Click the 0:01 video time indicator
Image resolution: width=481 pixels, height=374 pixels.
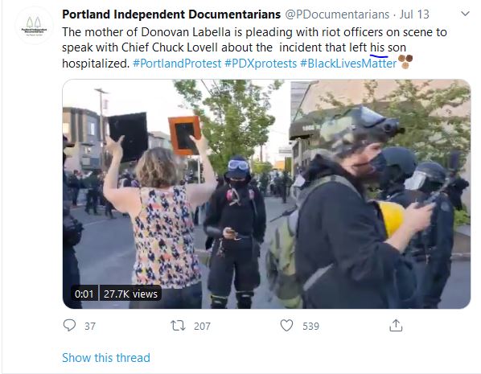tap(84, 294)
